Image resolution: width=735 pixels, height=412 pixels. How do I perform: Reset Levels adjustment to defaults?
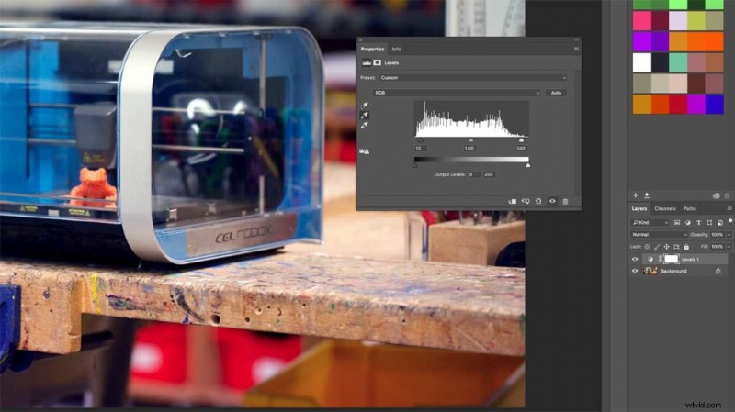tap(538, 201)
